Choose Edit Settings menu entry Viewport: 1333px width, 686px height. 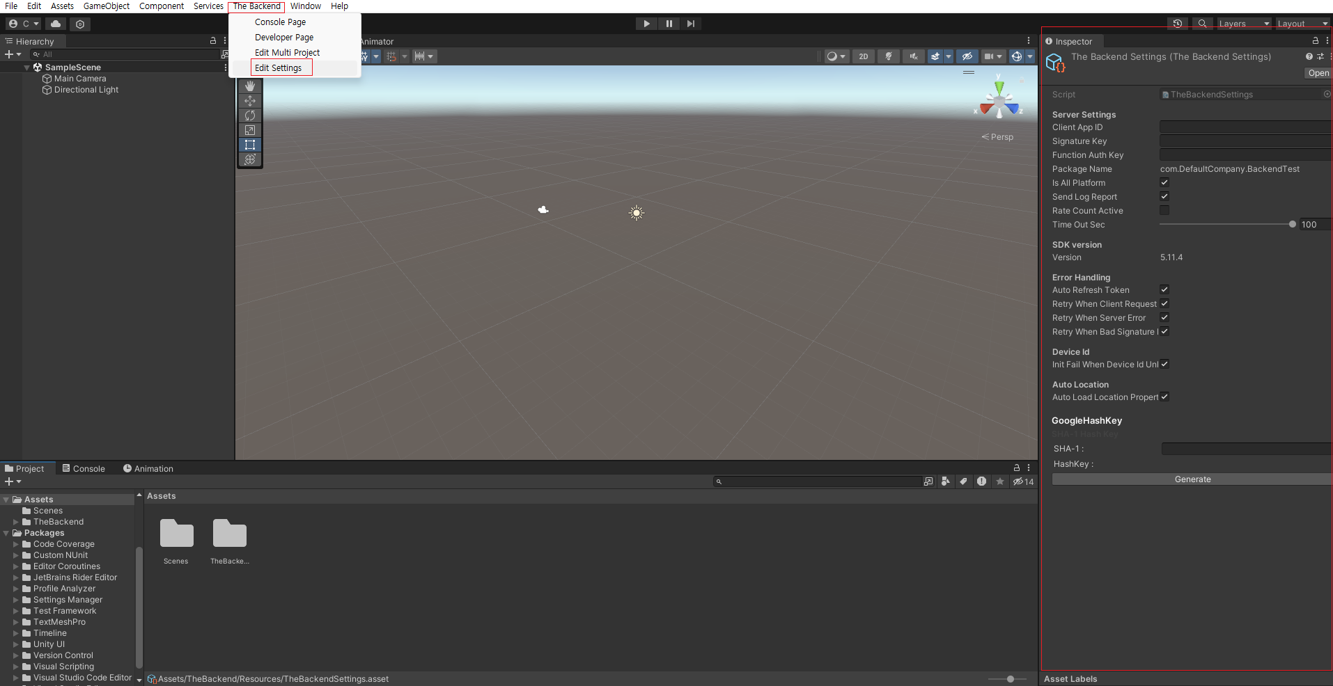pyautogui.click(x=278, y=67)
